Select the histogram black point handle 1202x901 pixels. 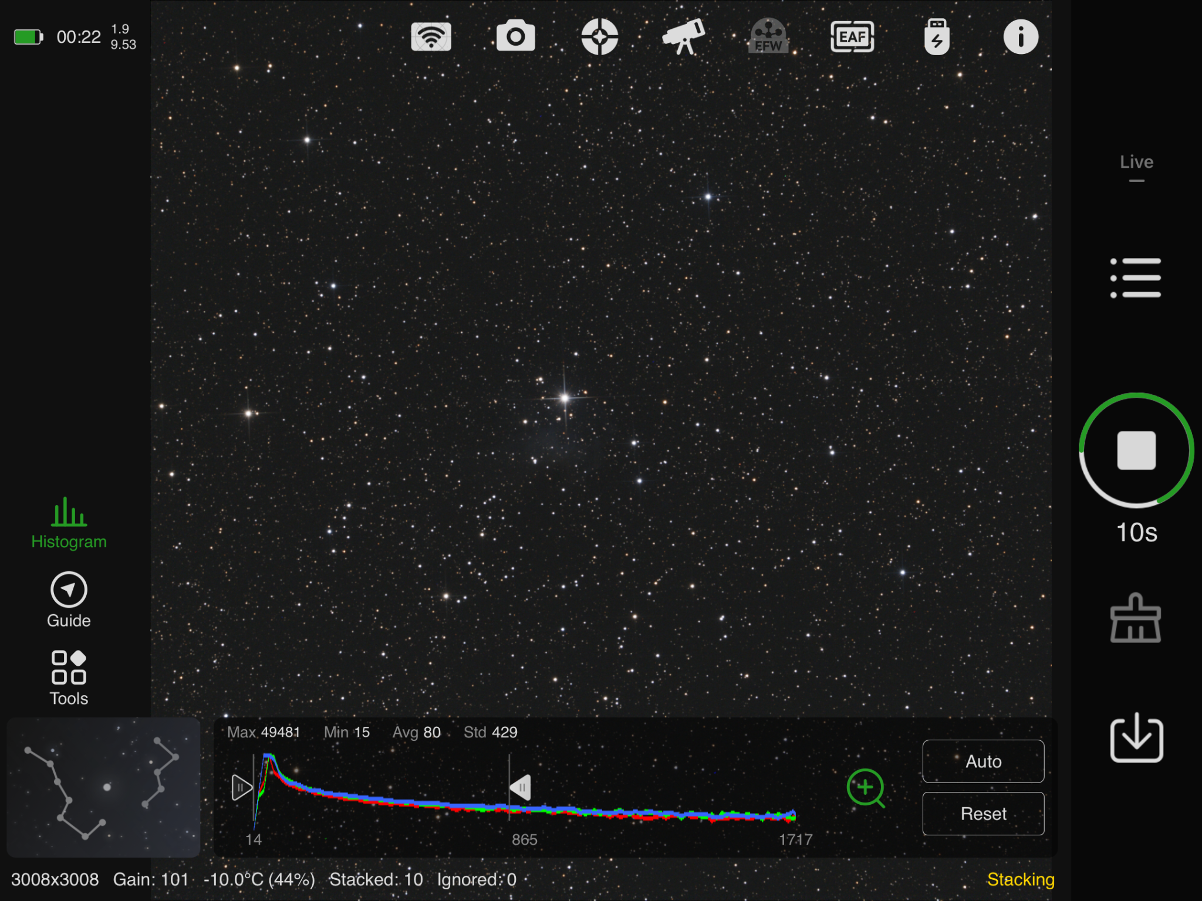(x=241, y=788)
